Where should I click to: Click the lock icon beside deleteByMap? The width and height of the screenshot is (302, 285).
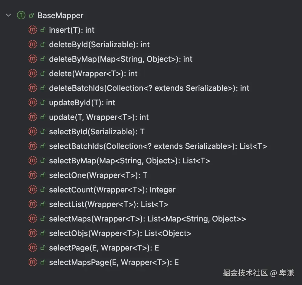[43, 59]
